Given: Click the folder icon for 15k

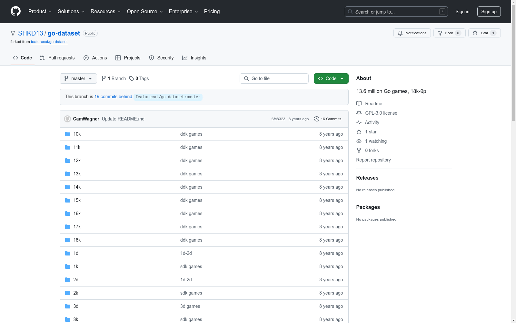Looking at the screenshot, I should click(x=68, y=200).
